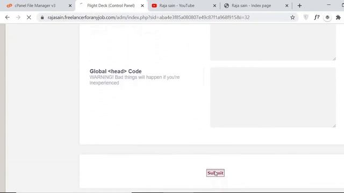Click the Global <head> Code heading
The width and height of the screenshot is (344, 193).
tap(116, 71)
